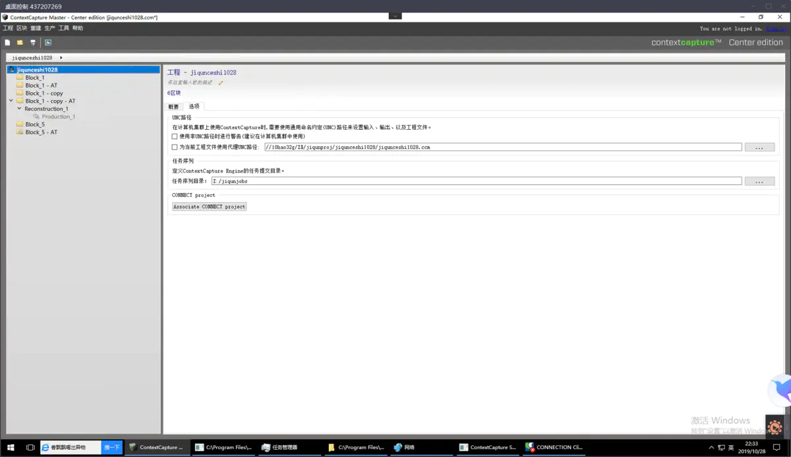Select Block_1 in the project tree

click(35, 78)
